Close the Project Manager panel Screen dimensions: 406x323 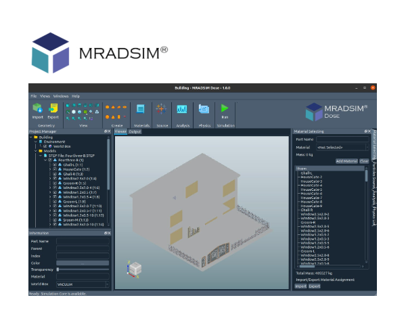[x=109, y=131]
